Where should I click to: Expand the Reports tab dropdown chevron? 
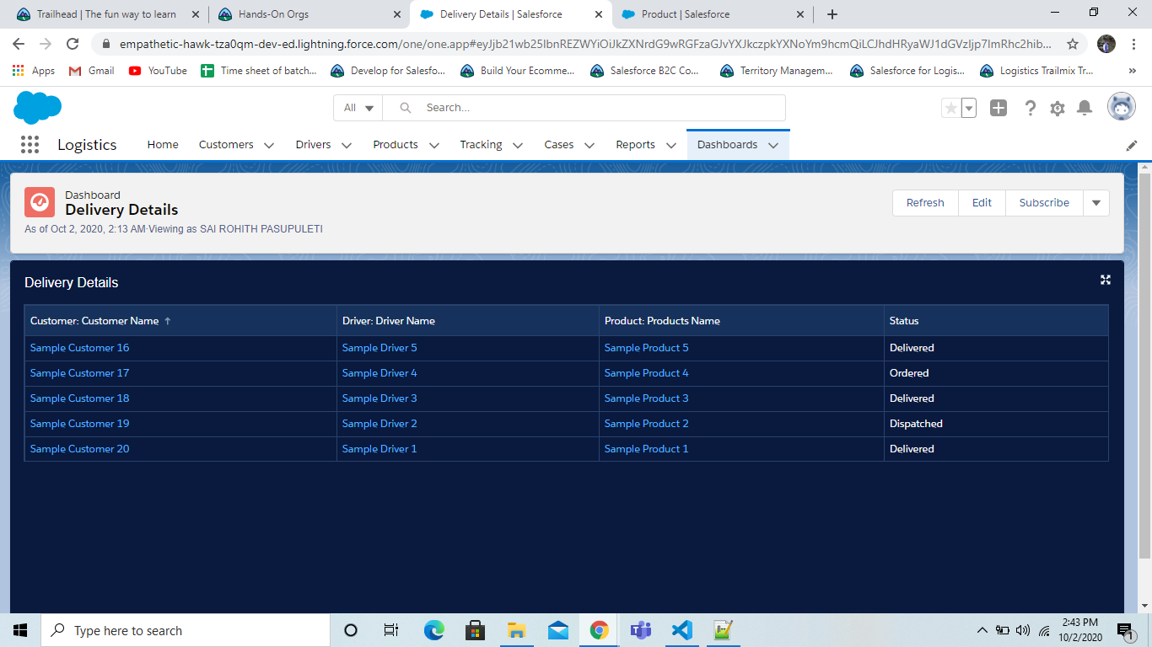tap(671, 145)
